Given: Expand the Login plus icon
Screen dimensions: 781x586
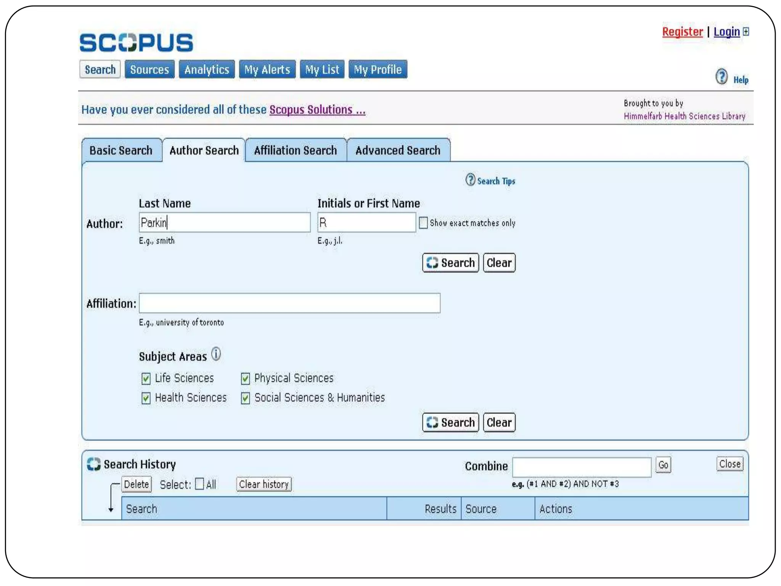Looking at the screenshot, I should [746, 32].
